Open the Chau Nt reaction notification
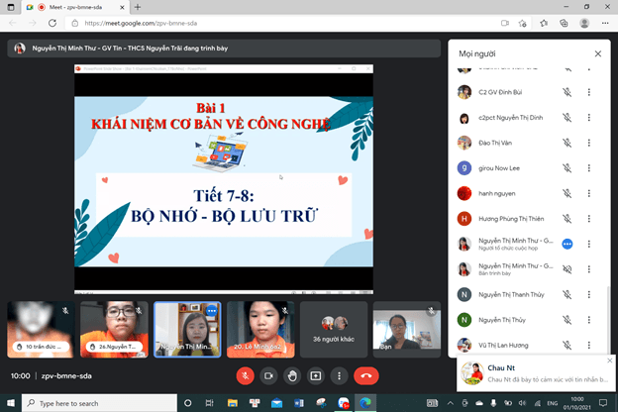618x412 pixels. click(536, 373)
